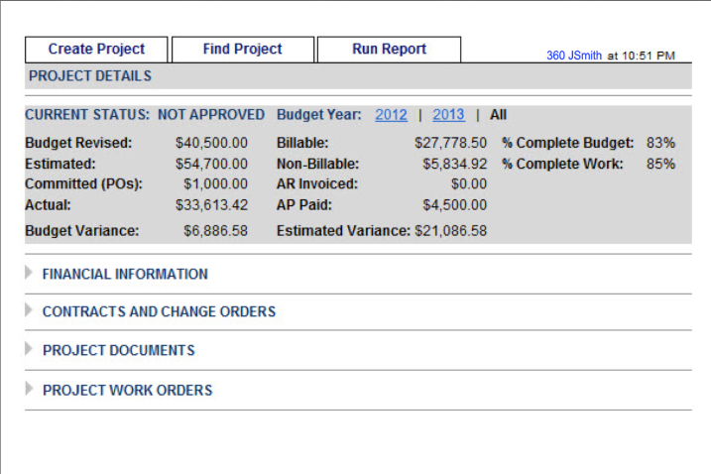The height and width of the screenshot is (474, 711).
Task: Expand the Project Documents triangle
Action: (29, 349)
